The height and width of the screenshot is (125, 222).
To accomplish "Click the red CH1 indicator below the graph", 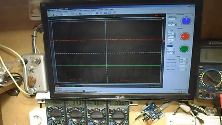I will (x=57, y=86).
